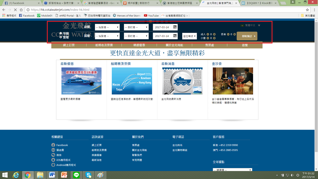
Task: Go back with Chrome back arrow
Action: click(x=4, y=10)
